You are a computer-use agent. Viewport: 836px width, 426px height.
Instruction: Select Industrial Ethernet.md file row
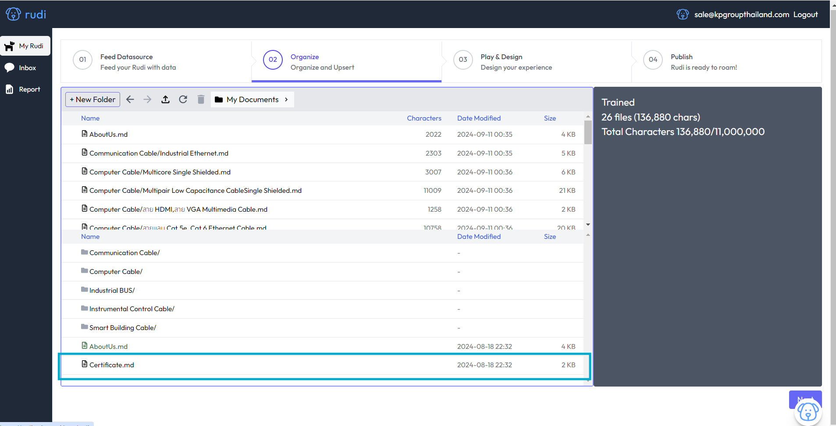(322, 153)
